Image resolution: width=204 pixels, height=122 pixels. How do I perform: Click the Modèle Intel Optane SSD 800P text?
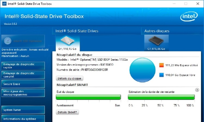(x=92, y=60)
